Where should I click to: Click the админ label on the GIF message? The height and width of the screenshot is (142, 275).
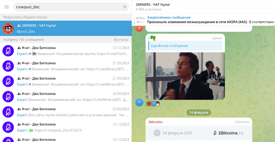[x=217, y=38]
